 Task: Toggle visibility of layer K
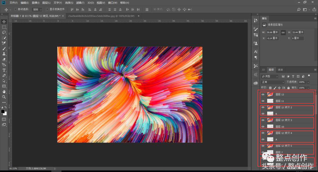[263, 113]
